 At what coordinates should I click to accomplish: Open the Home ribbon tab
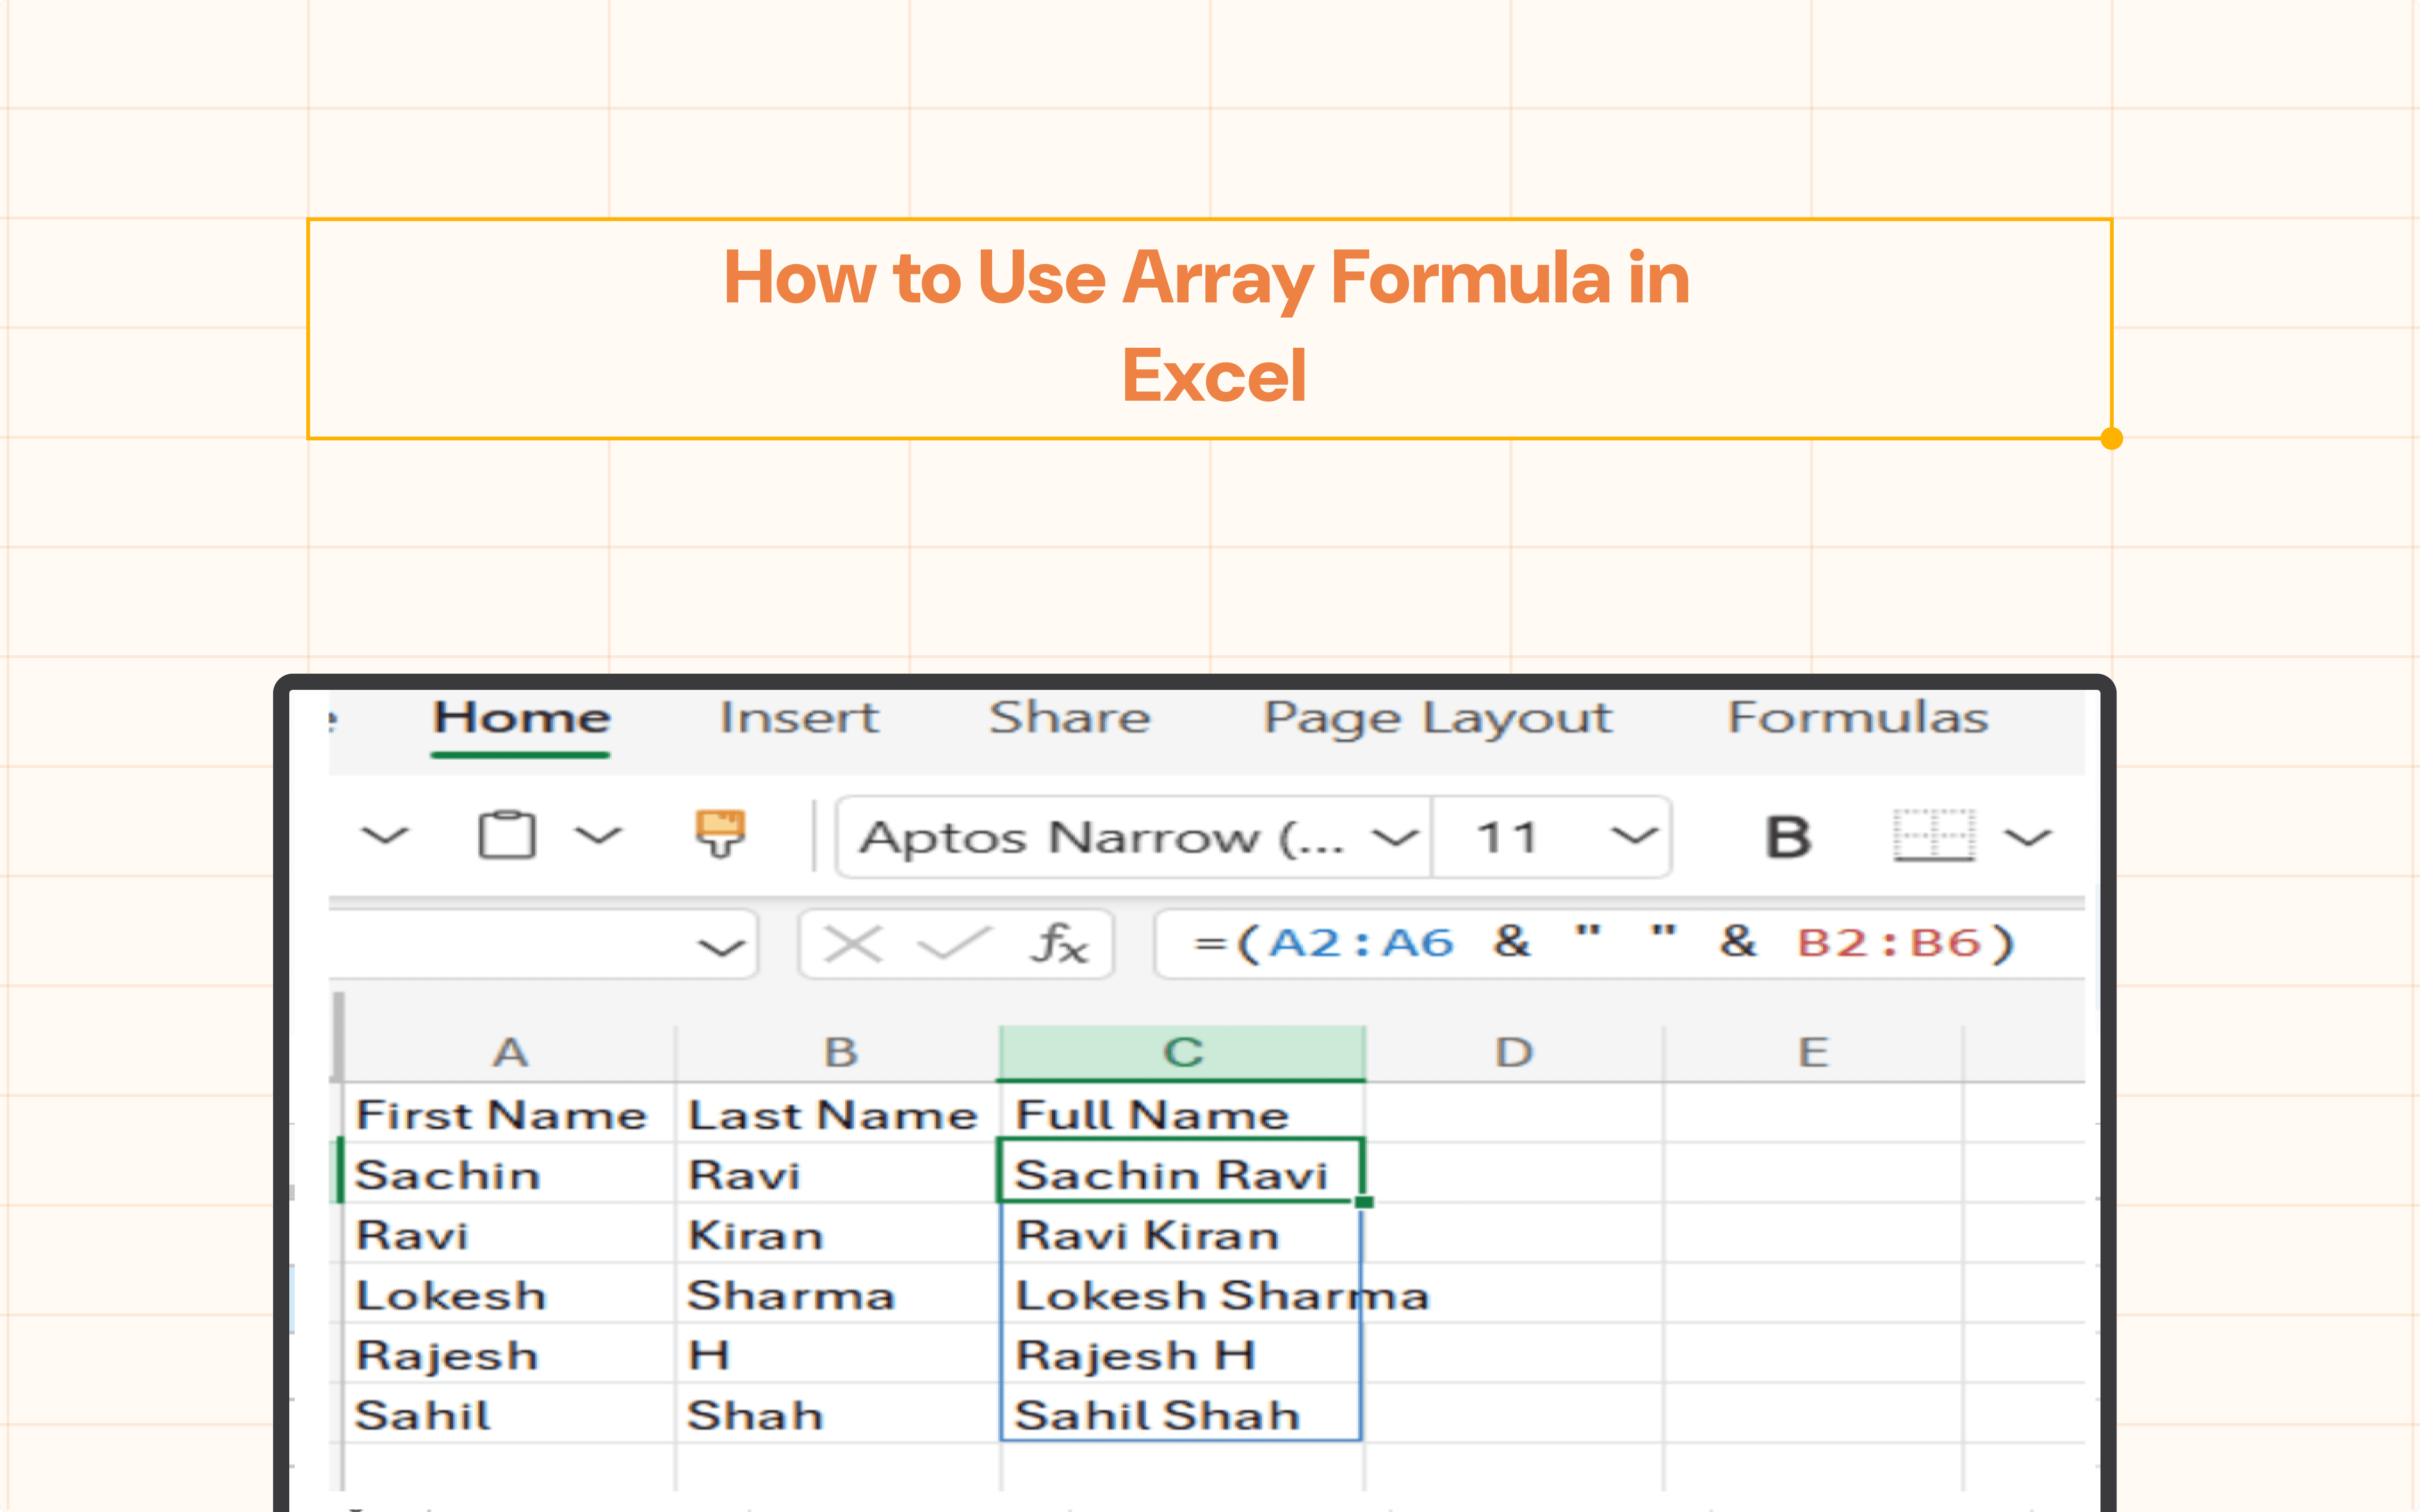[x=521, y=718]
